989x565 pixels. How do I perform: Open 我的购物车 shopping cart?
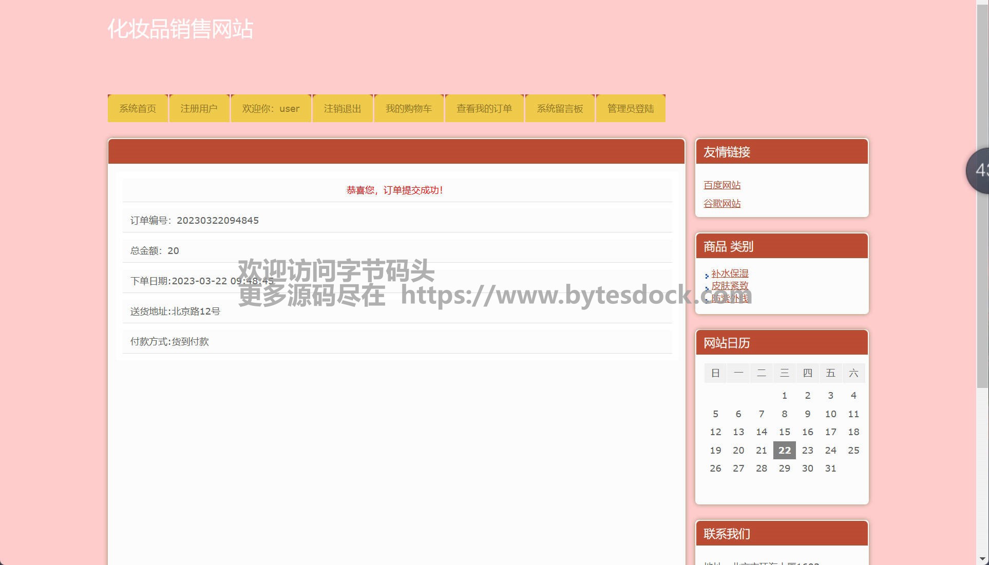pos(408,109)
